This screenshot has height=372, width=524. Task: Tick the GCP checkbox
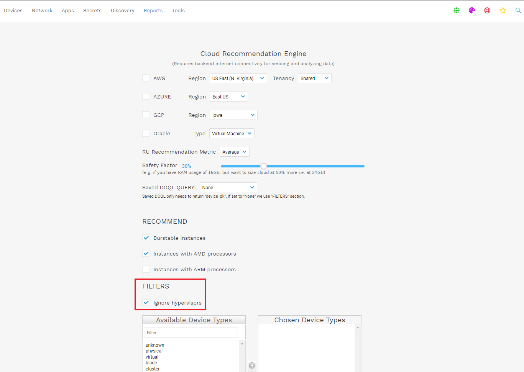(x=146, y=115)
